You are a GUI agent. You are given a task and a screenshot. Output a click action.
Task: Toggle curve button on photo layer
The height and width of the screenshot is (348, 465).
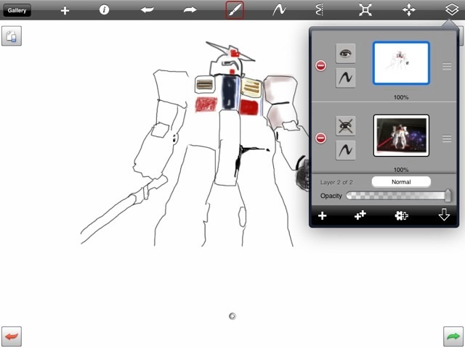coord(346,150)
